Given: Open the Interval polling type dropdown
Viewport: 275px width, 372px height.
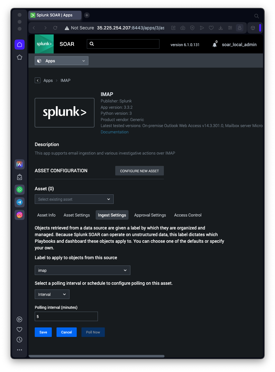Looking at the screenshot, I should point(52,295).
